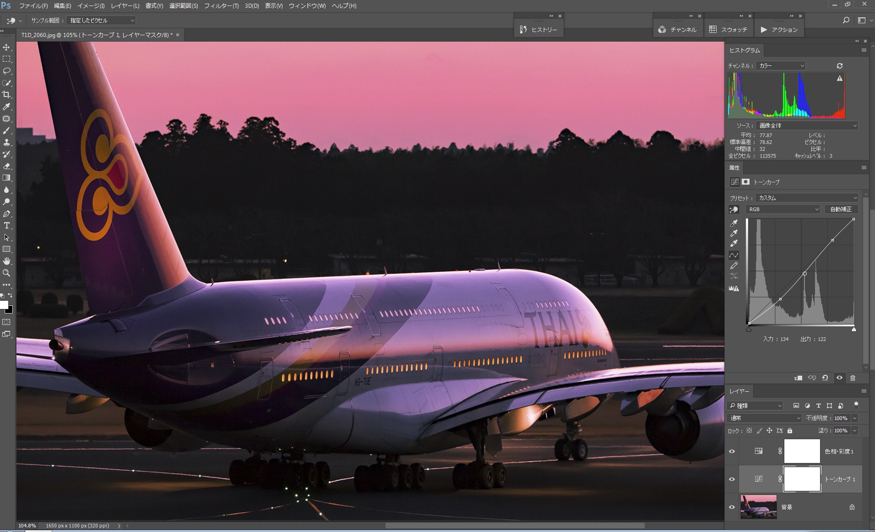Select the Quick Selection tool
The width and height of the screenshot is (875, 532).
click(6, 83)
